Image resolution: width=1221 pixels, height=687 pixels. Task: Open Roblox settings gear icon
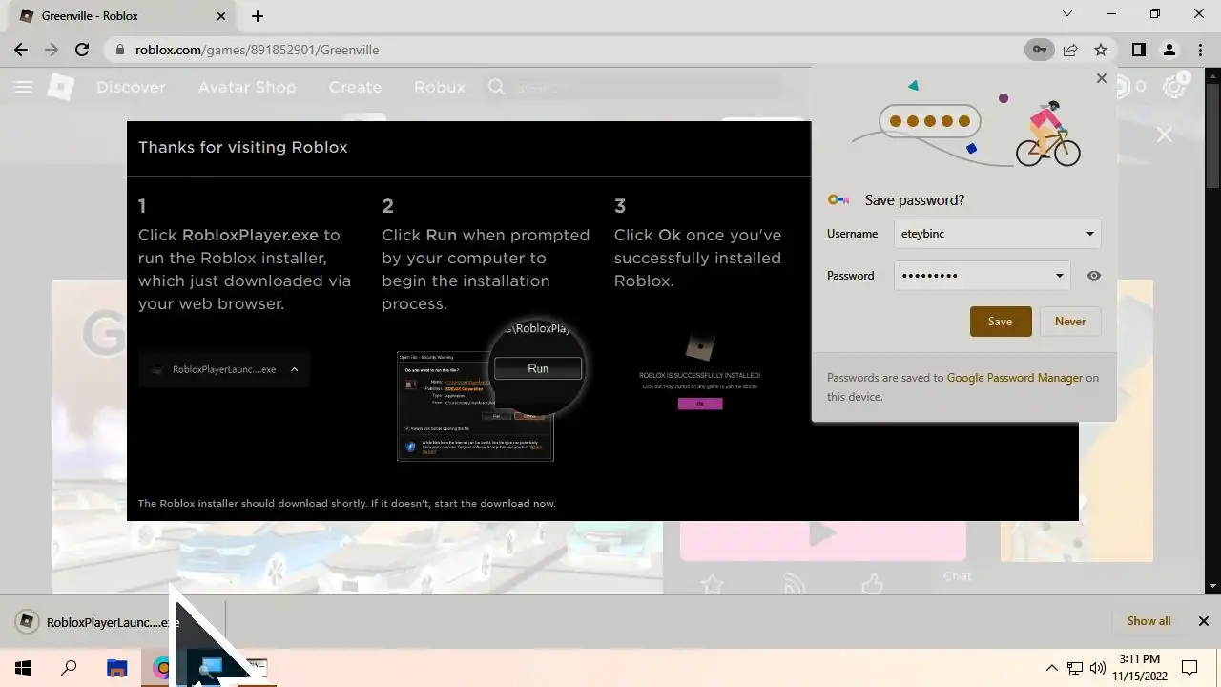click(1175, 87)
